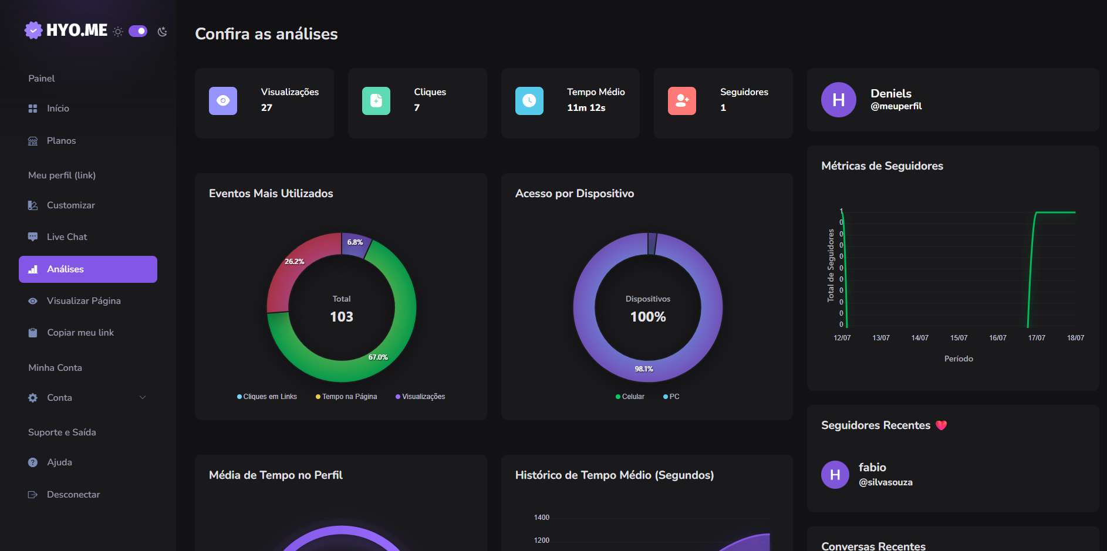This screenshot has width=1107, height=551.
Task: Click the Início grid icon
Action: [x=33, y=109]
